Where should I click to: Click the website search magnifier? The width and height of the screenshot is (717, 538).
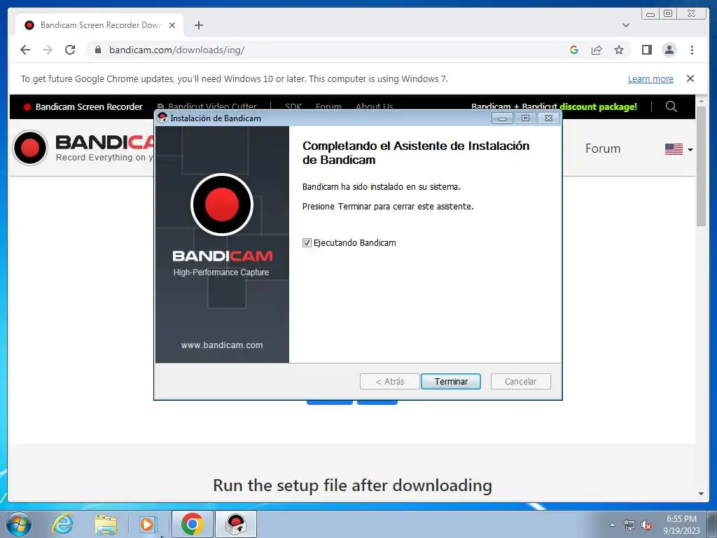[671, 106]
